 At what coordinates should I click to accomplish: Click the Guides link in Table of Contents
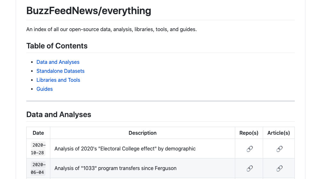click(45, 89)
